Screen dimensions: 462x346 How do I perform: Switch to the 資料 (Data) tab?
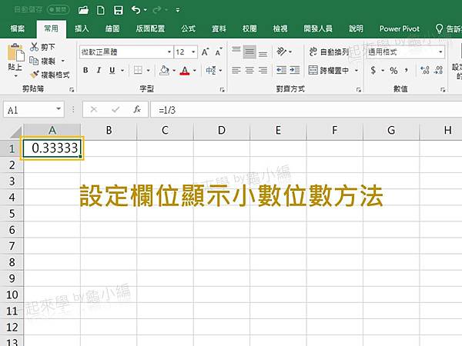(219, 28)
